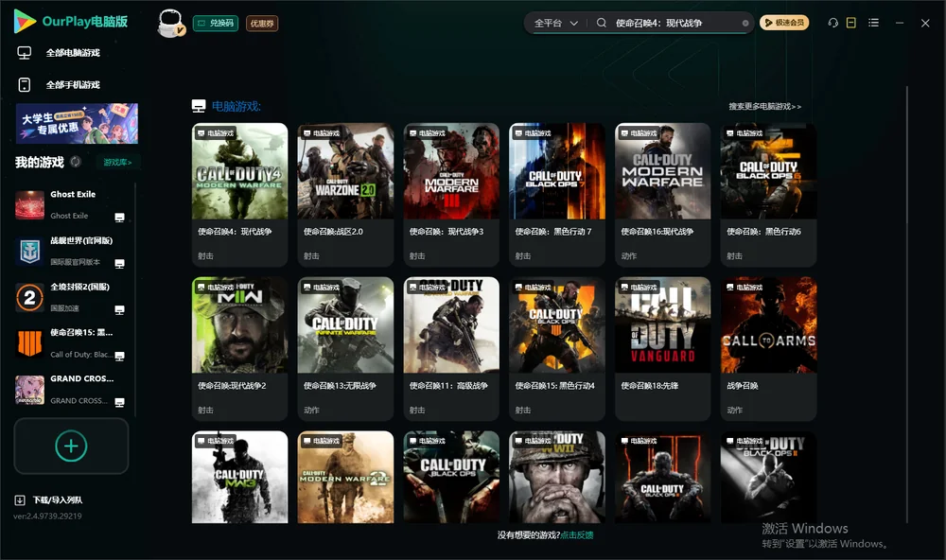Open the 使命召唤16:现代战争 game card
This screenshot has height=560, width=946.
[662, 194]
